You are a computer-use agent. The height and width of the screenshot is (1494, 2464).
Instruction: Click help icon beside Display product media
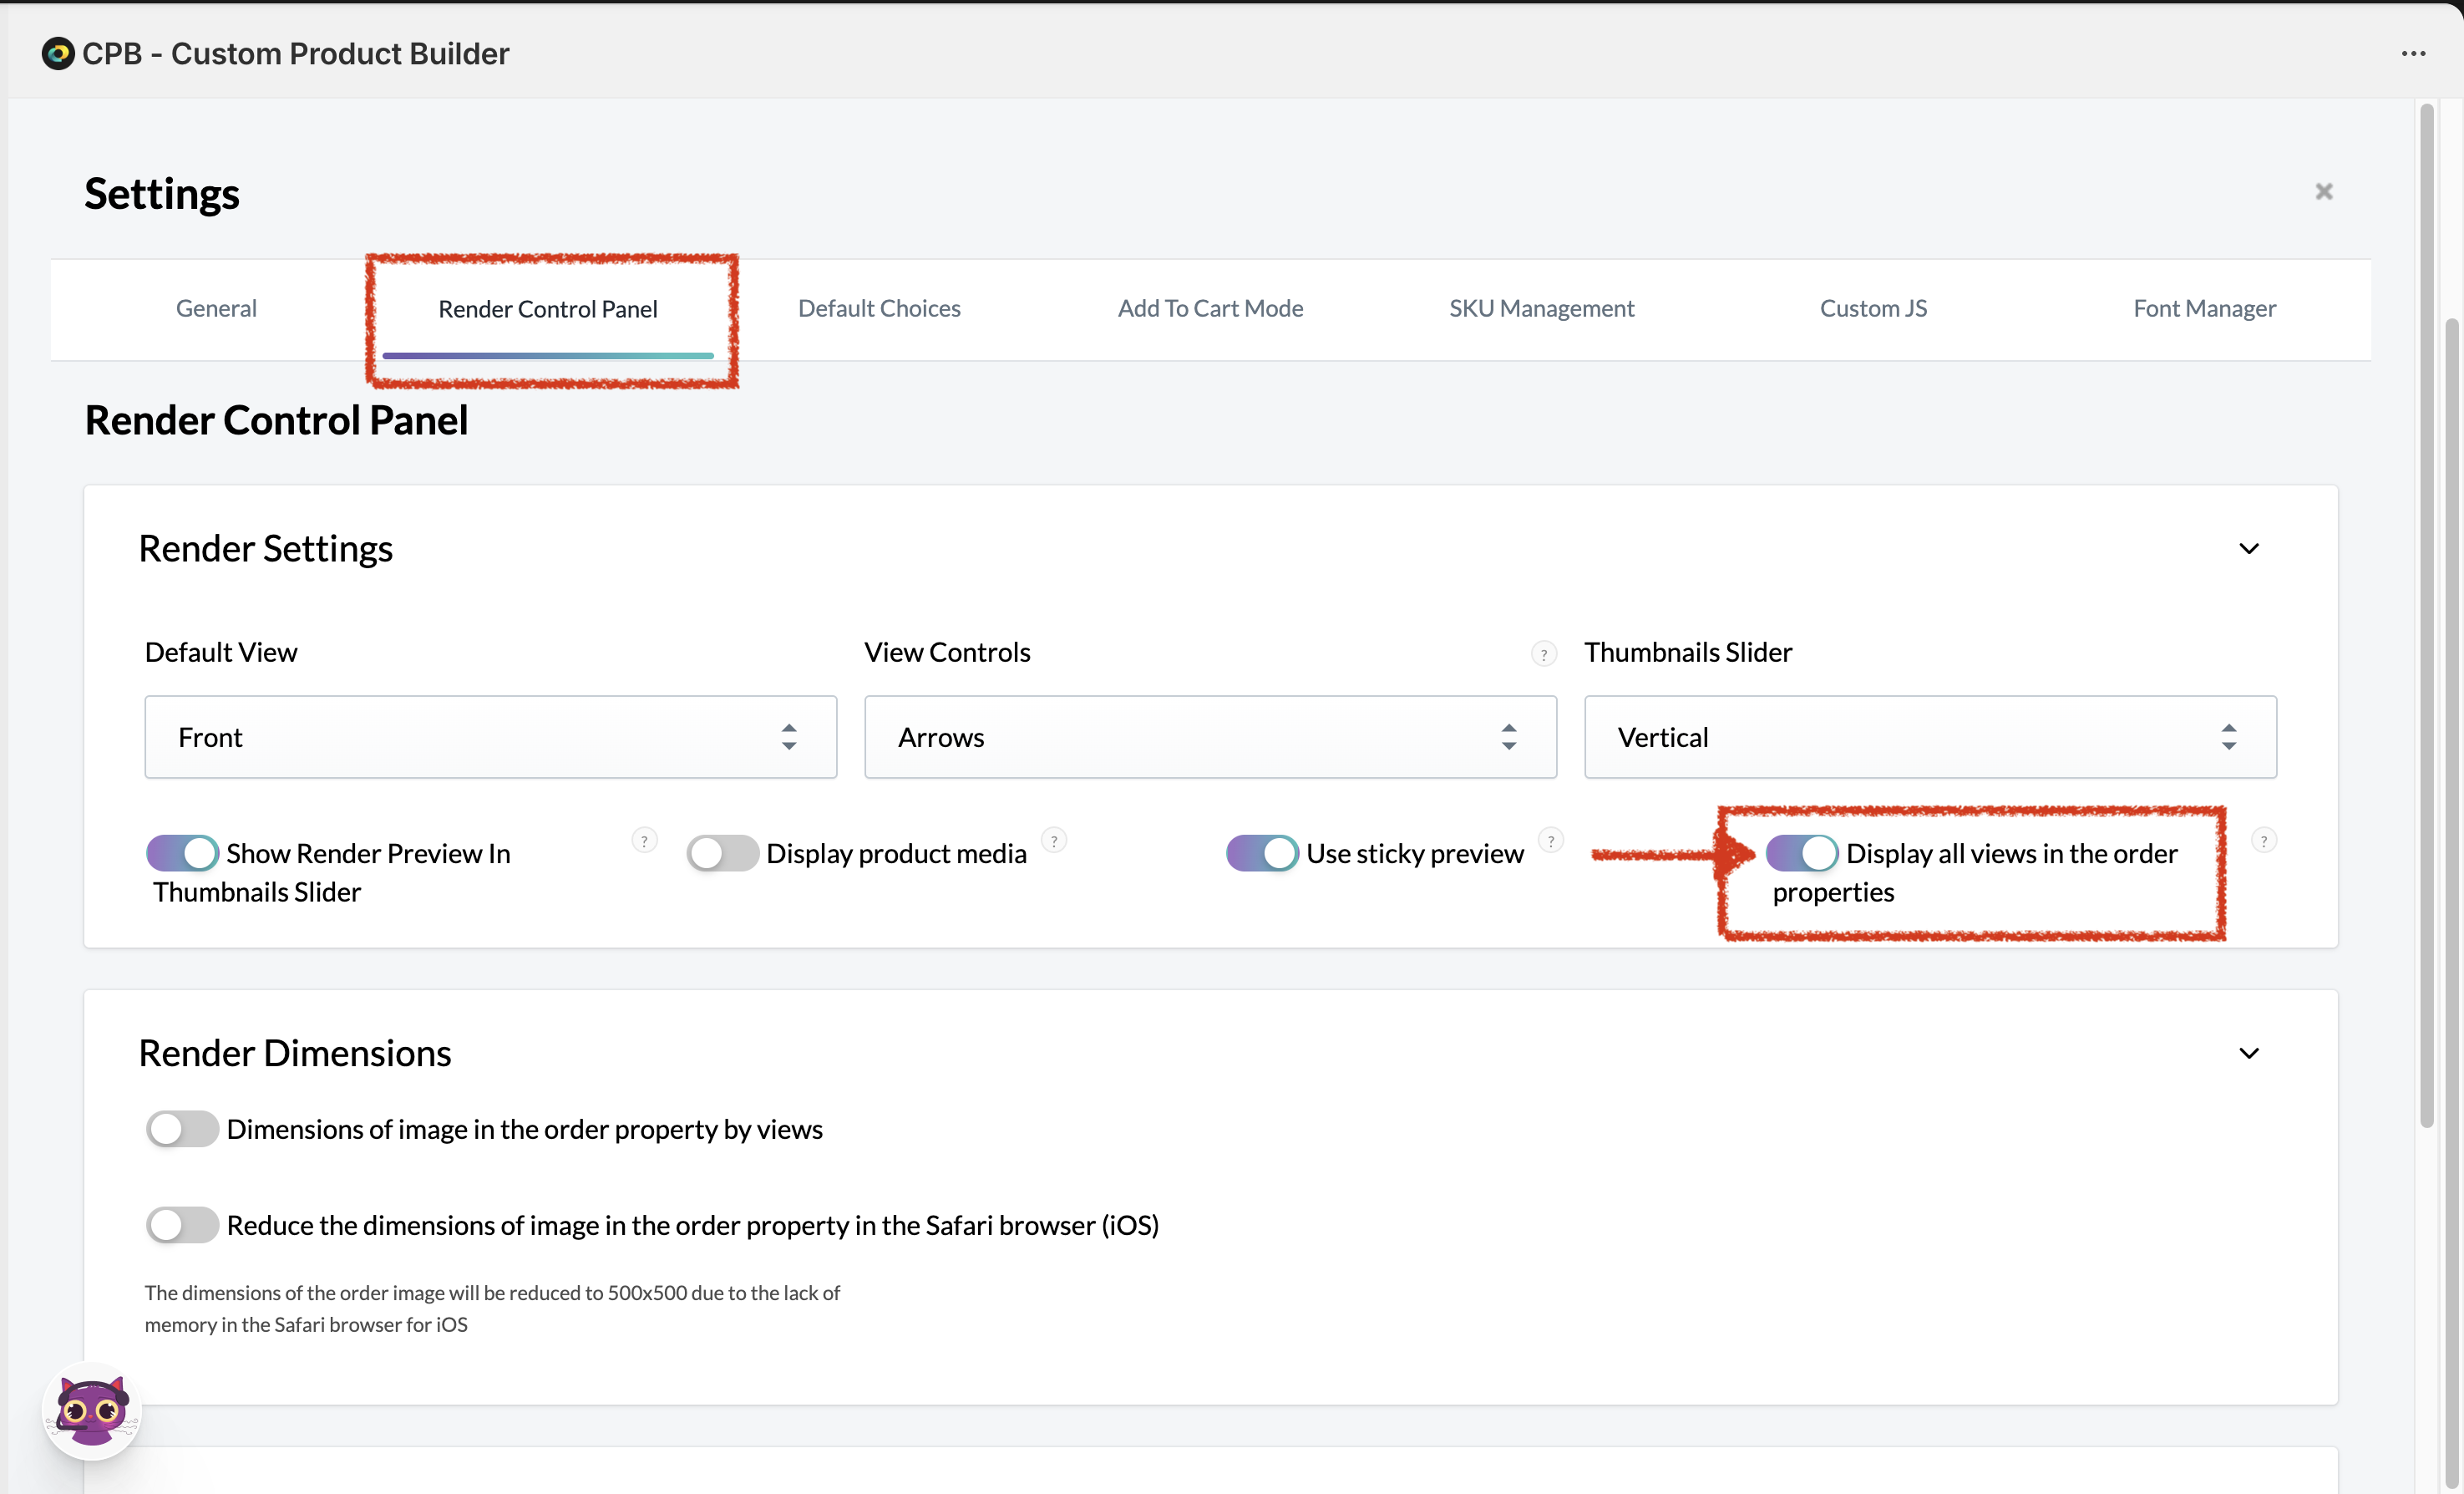1054,841
